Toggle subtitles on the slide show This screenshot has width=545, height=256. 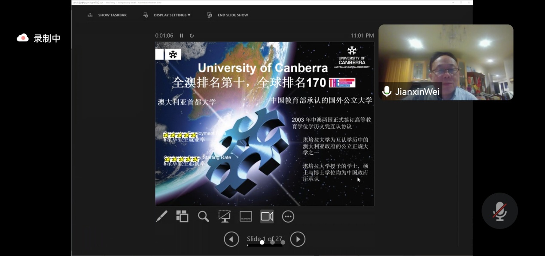(x=246, y=217)
